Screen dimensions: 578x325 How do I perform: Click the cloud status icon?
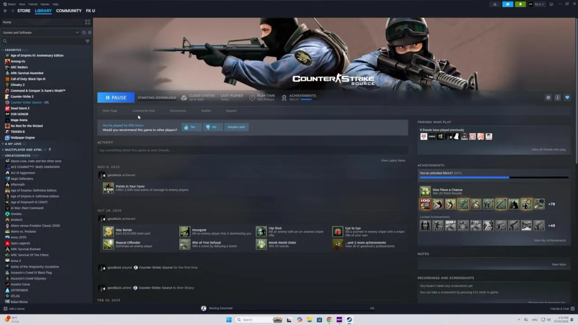pyautogui.click(x=184, y=97)
